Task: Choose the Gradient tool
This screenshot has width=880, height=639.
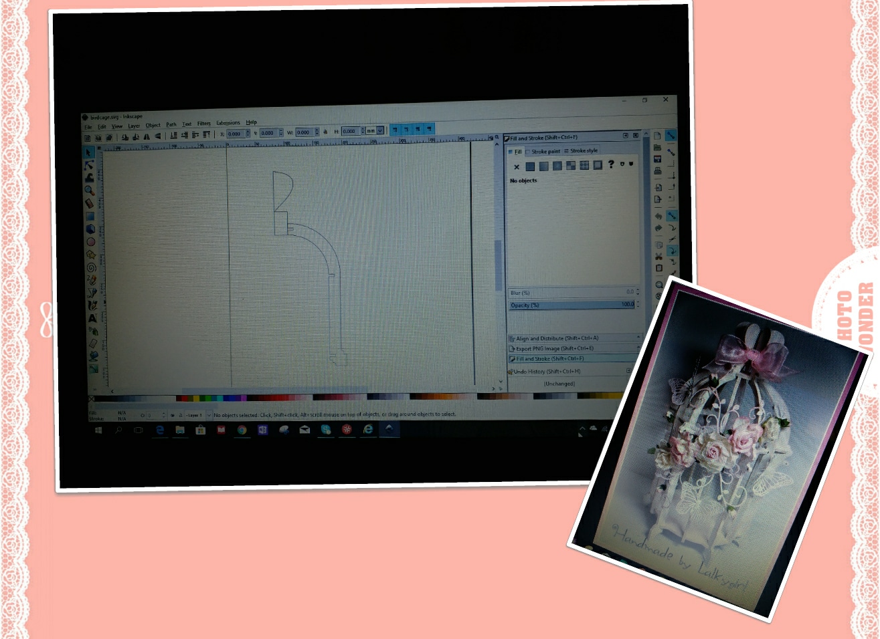Action: pyautogui.click(x=94, y=368)
